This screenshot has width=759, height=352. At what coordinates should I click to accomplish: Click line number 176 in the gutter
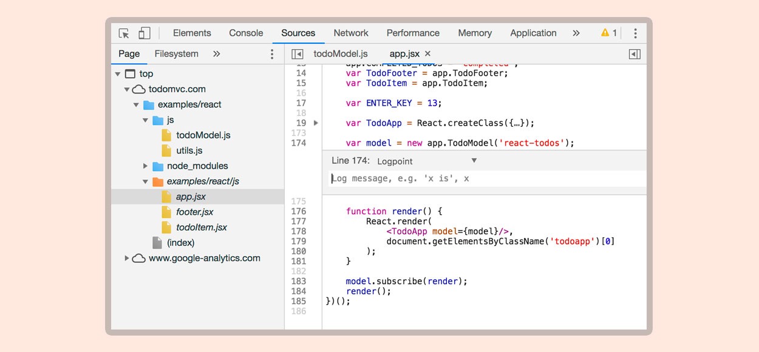(299, 211)
